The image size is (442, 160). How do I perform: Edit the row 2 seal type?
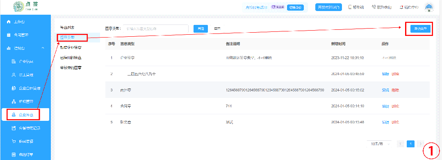[x=385, y=74]
